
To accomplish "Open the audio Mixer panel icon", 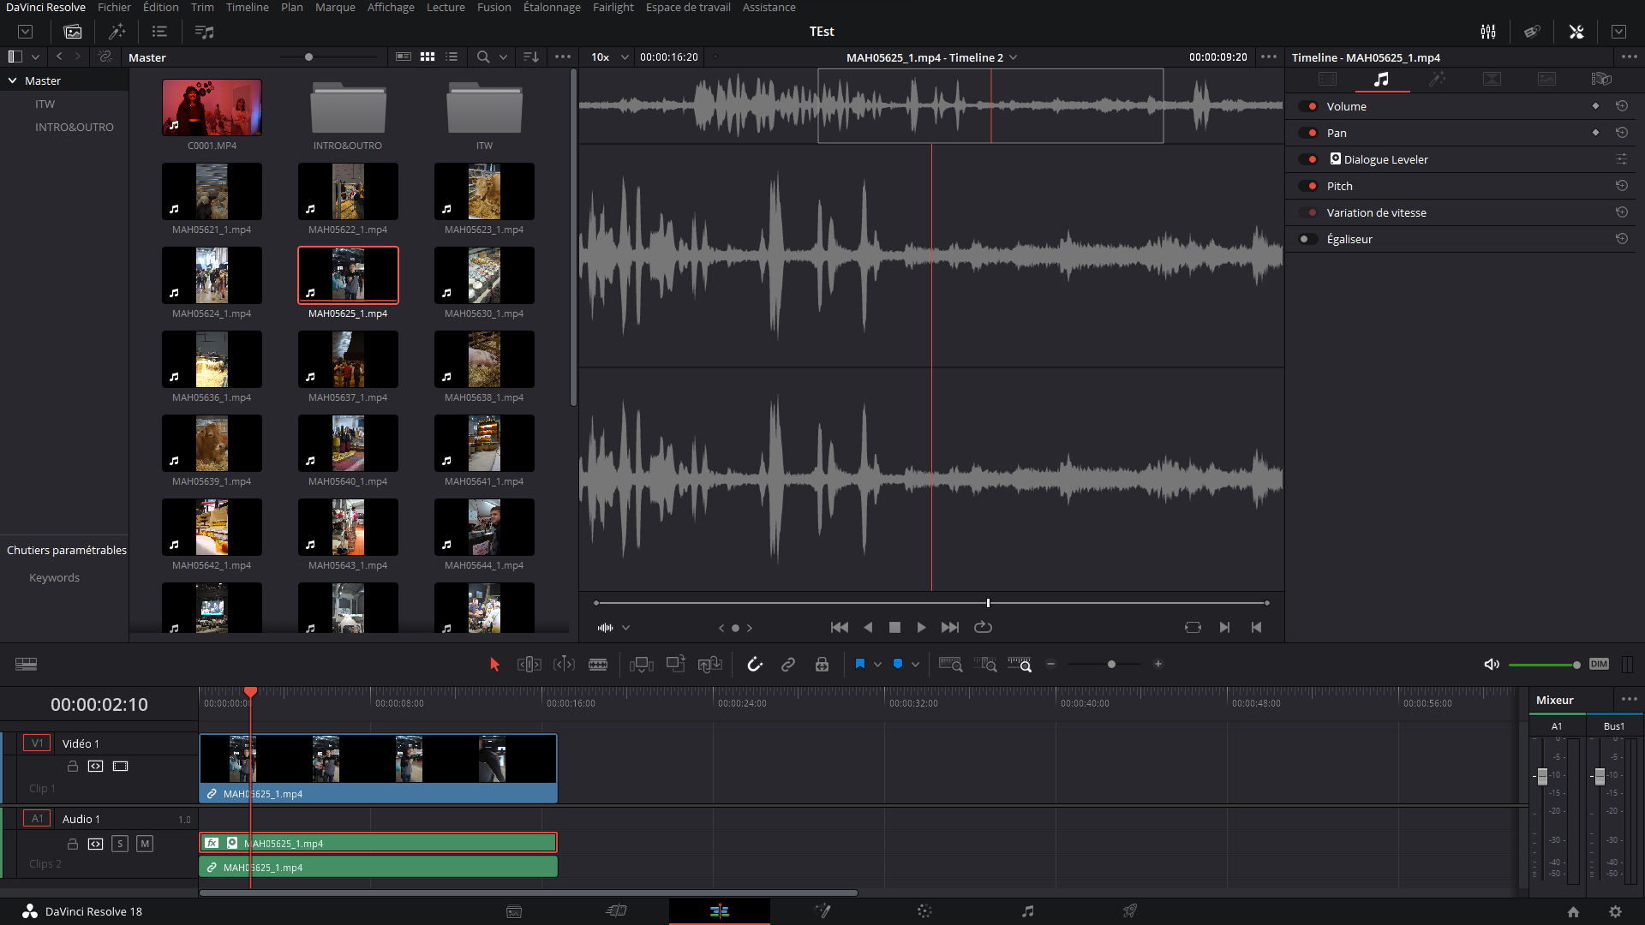I will point(1488,32).
